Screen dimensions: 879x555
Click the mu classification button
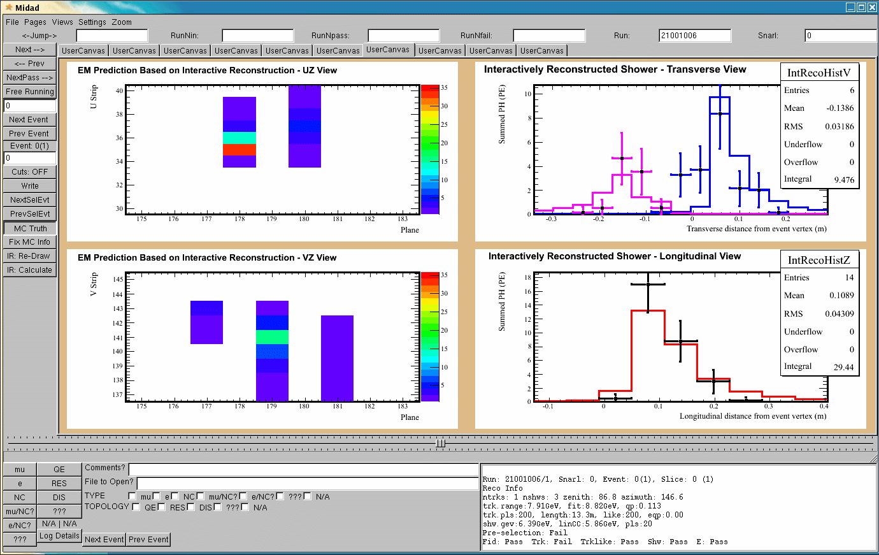point(20,470)
